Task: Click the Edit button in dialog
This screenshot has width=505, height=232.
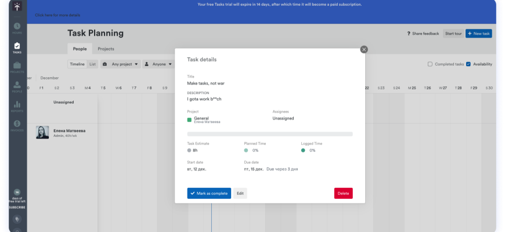Action: pyautogui.click(x=240, y=193)
